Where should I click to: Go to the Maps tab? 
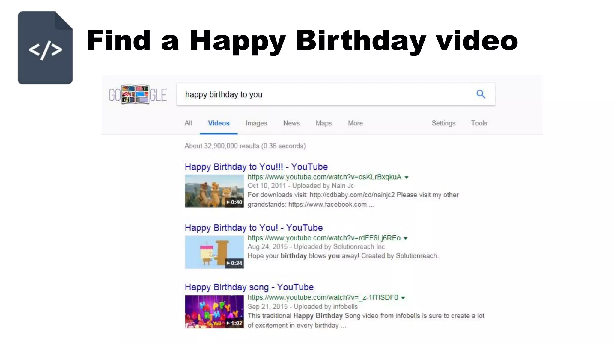pyautogui.click(x=324, y=123)
